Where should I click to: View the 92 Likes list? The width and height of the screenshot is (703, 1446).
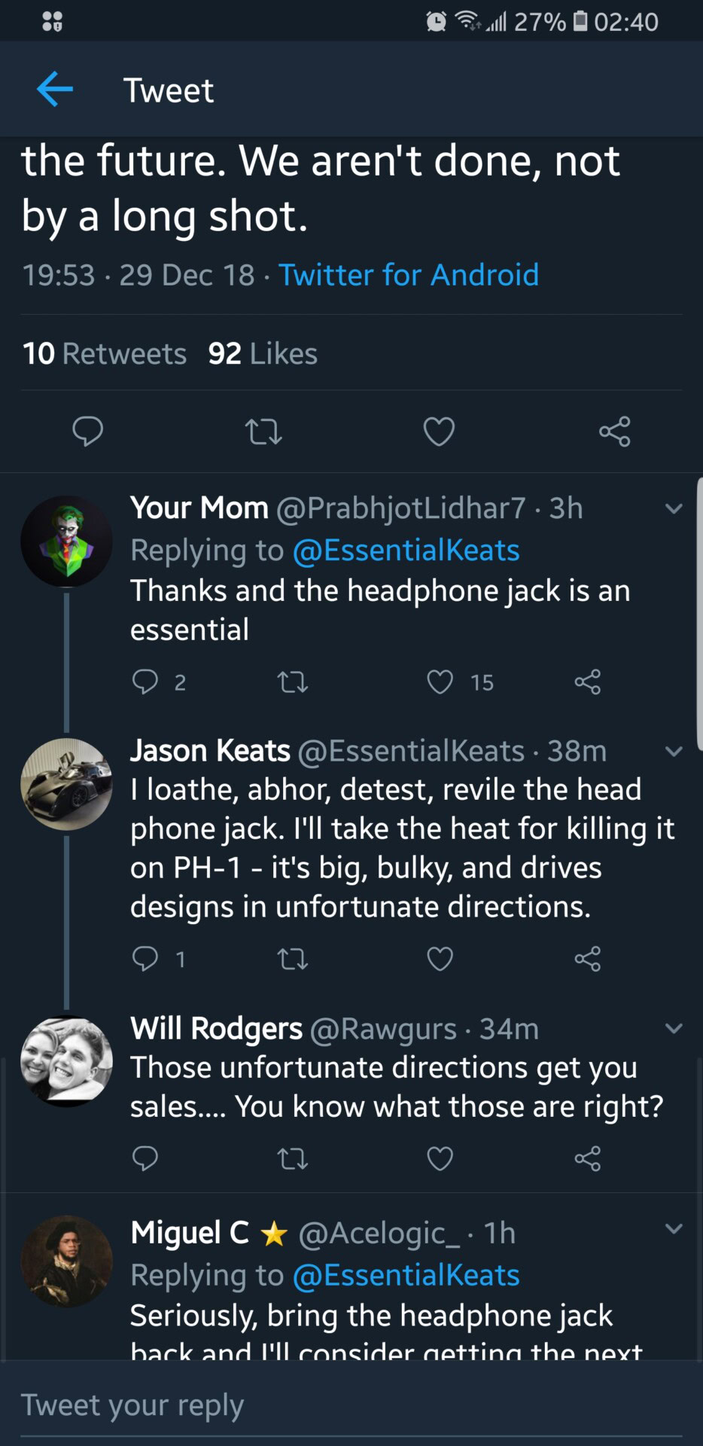(263, 353)
